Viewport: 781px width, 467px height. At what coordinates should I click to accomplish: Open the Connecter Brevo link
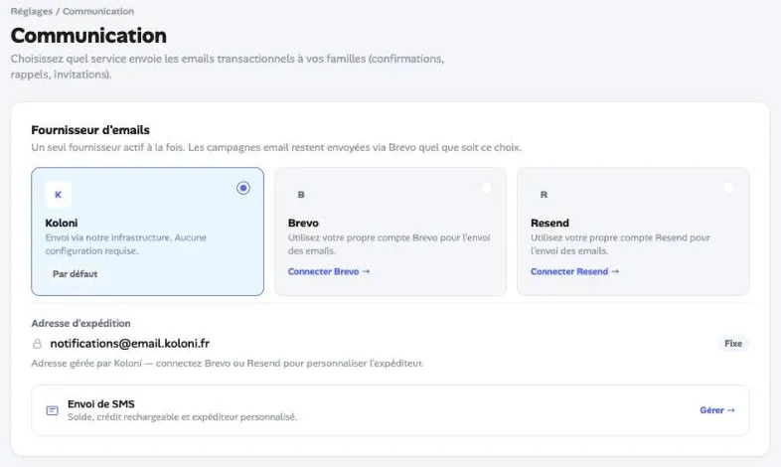(x=329, y=271)
